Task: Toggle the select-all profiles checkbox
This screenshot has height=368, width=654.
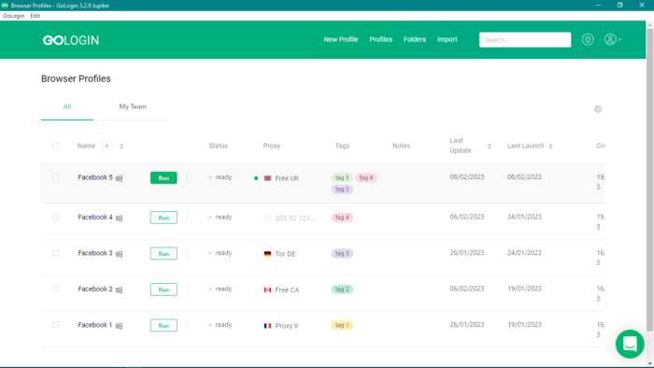Action: pyautogui.click(x=55, y=146)
